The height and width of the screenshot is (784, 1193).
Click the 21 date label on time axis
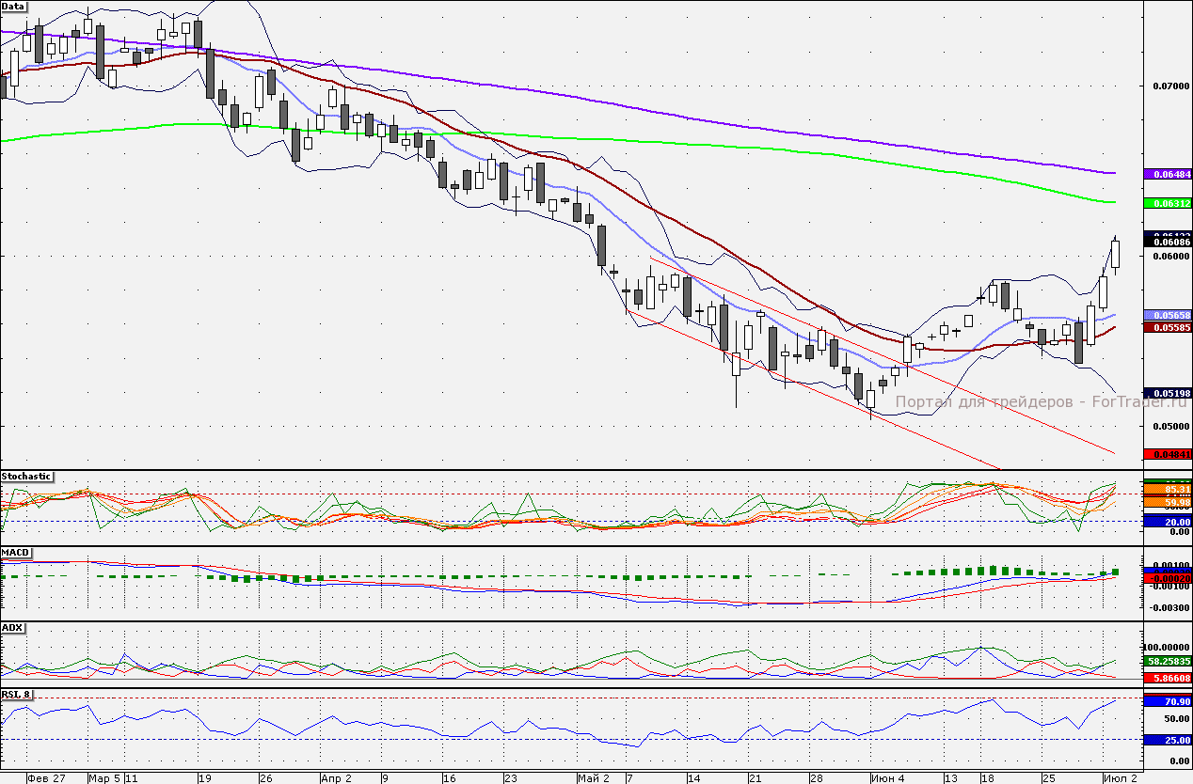point(756,778)
